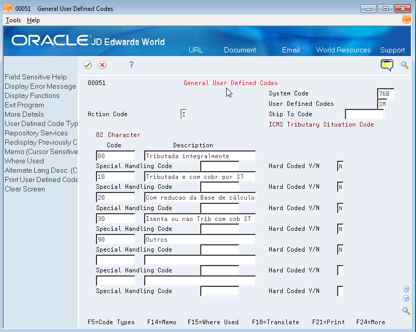Image resolution: width=416 pixels, height=332 pixels.
Task: Click the magnifier icon in the top toolbar
Action: [x=405, y=65]
